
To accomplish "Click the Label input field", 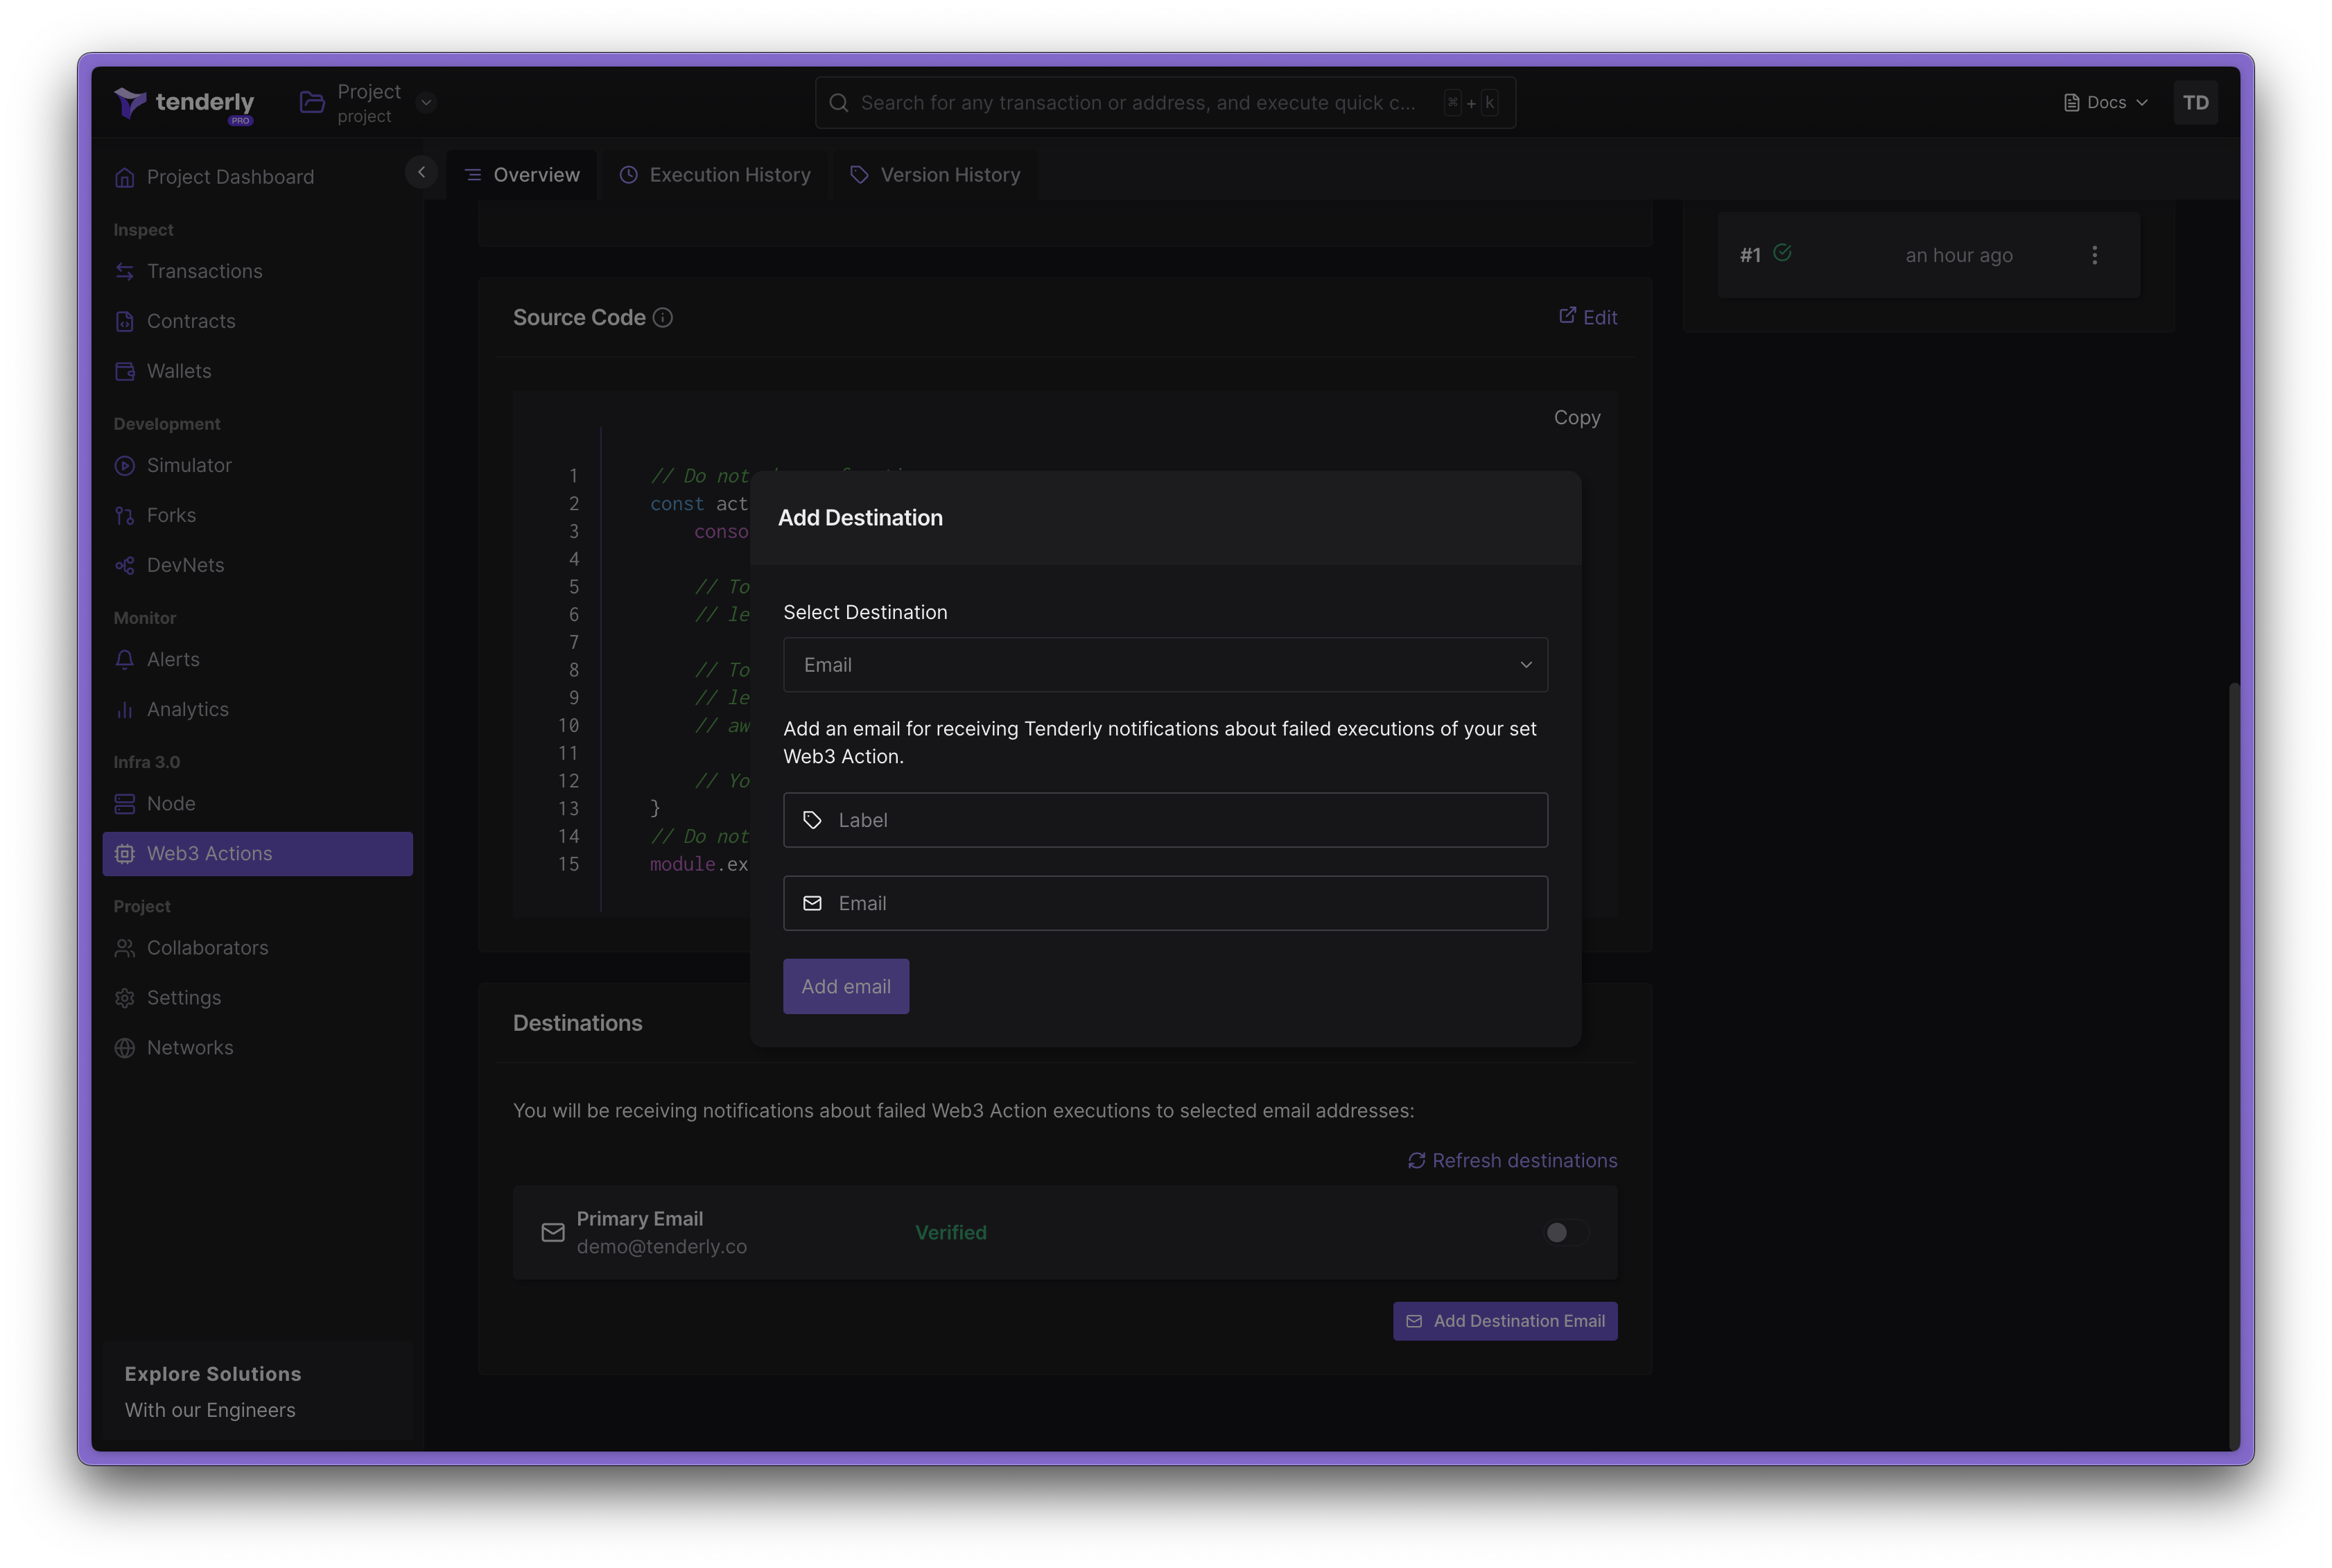I will [1165, 819].
